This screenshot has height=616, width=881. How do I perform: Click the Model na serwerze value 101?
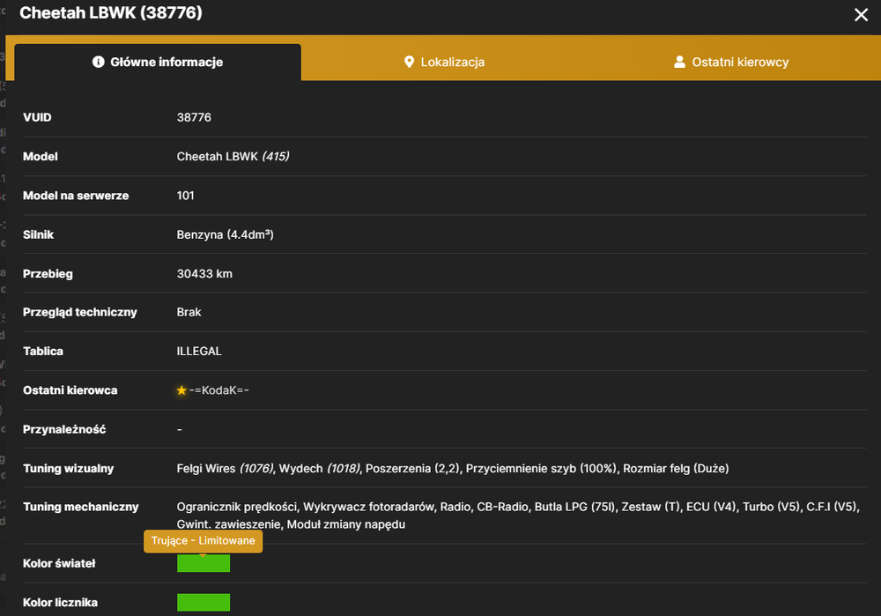pyautogui.click(x=185, y=196)
